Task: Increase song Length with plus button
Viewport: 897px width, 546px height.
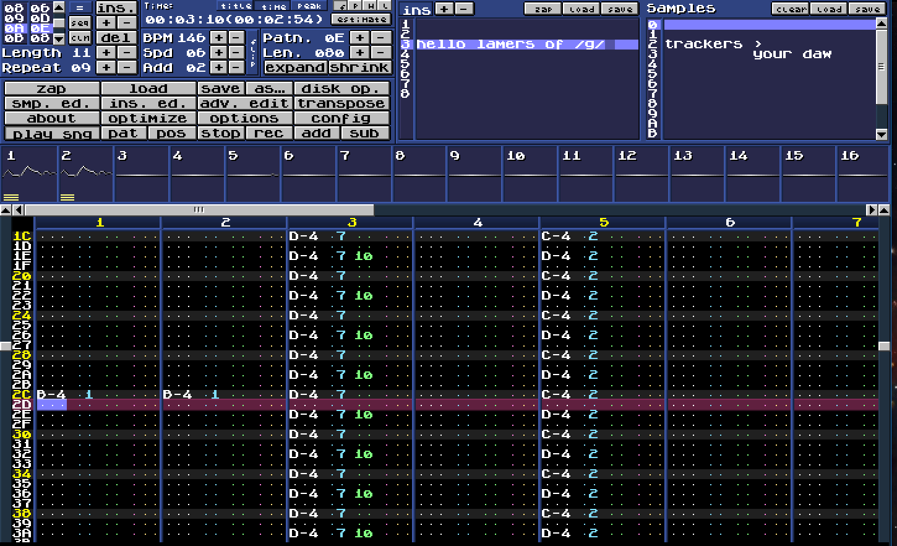Action: tap(107, 53)
